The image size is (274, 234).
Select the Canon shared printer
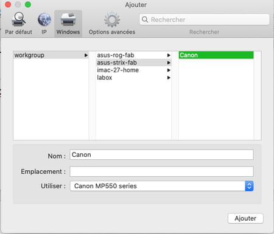click(216, 55)
